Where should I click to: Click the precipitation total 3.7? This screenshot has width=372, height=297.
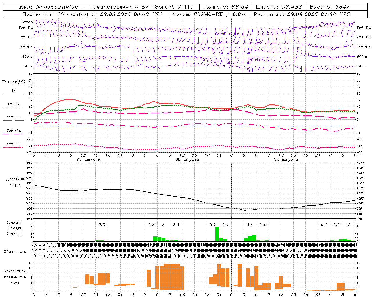[213, 225]
